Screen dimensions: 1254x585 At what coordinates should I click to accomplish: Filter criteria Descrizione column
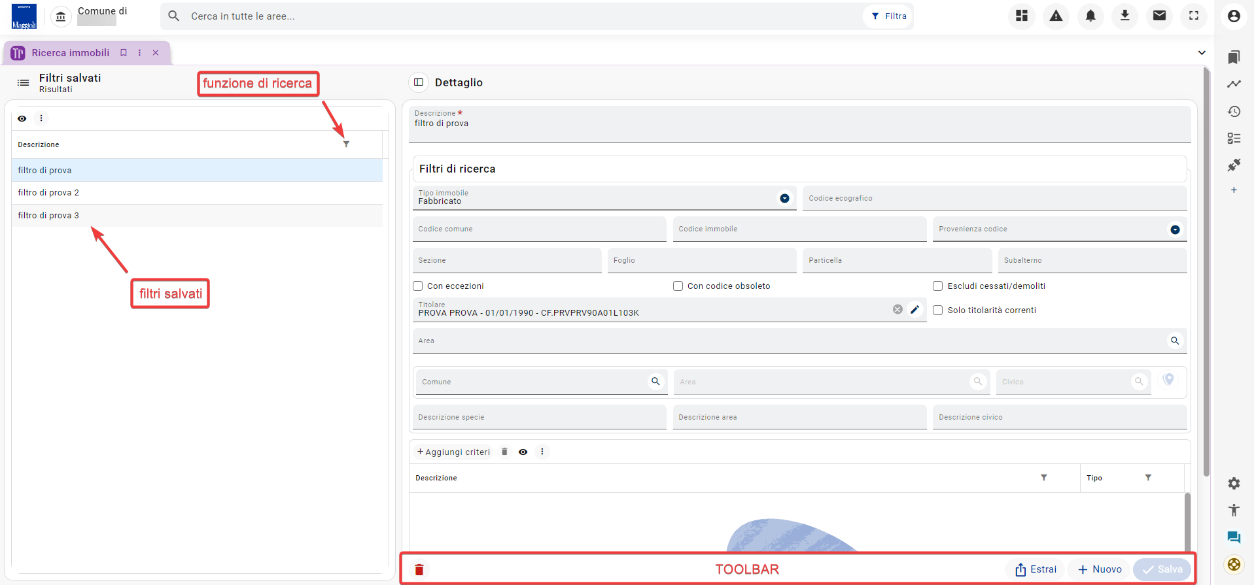click(1044, 478)
